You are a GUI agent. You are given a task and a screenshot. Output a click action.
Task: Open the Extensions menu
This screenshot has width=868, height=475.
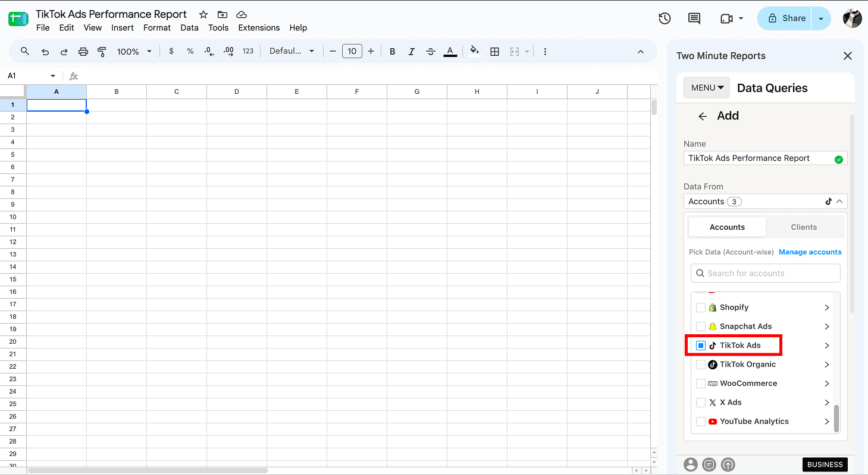[259, 28]
